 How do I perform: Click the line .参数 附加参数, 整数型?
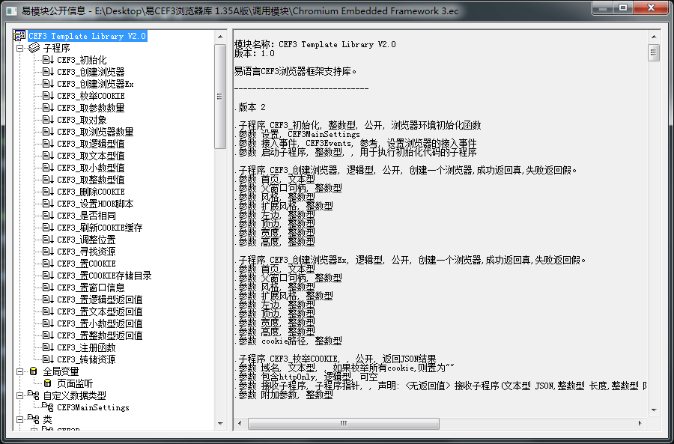pyautogui.click(x=284, y=395)
